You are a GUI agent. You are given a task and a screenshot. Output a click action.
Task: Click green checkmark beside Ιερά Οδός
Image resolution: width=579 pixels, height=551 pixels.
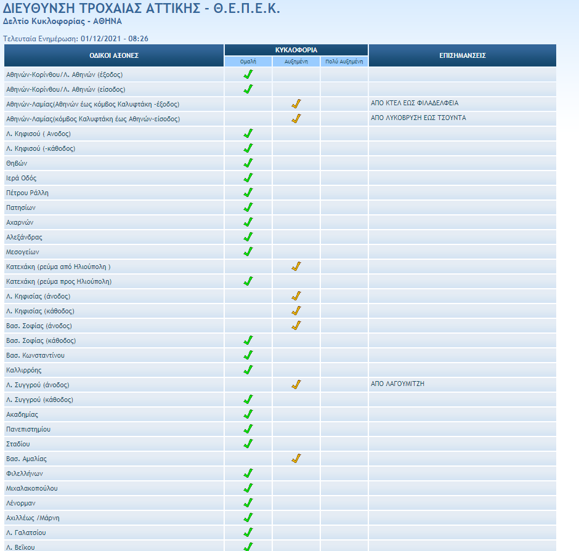click(x=248, y=178)
